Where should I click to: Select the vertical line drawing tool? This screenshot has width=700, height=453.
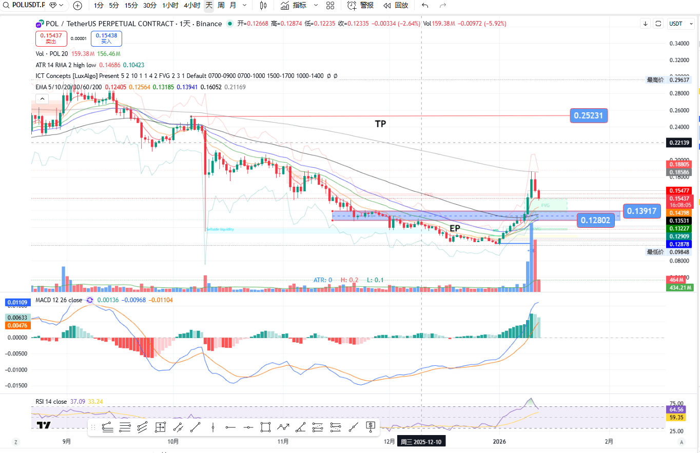tap(212, 426)
